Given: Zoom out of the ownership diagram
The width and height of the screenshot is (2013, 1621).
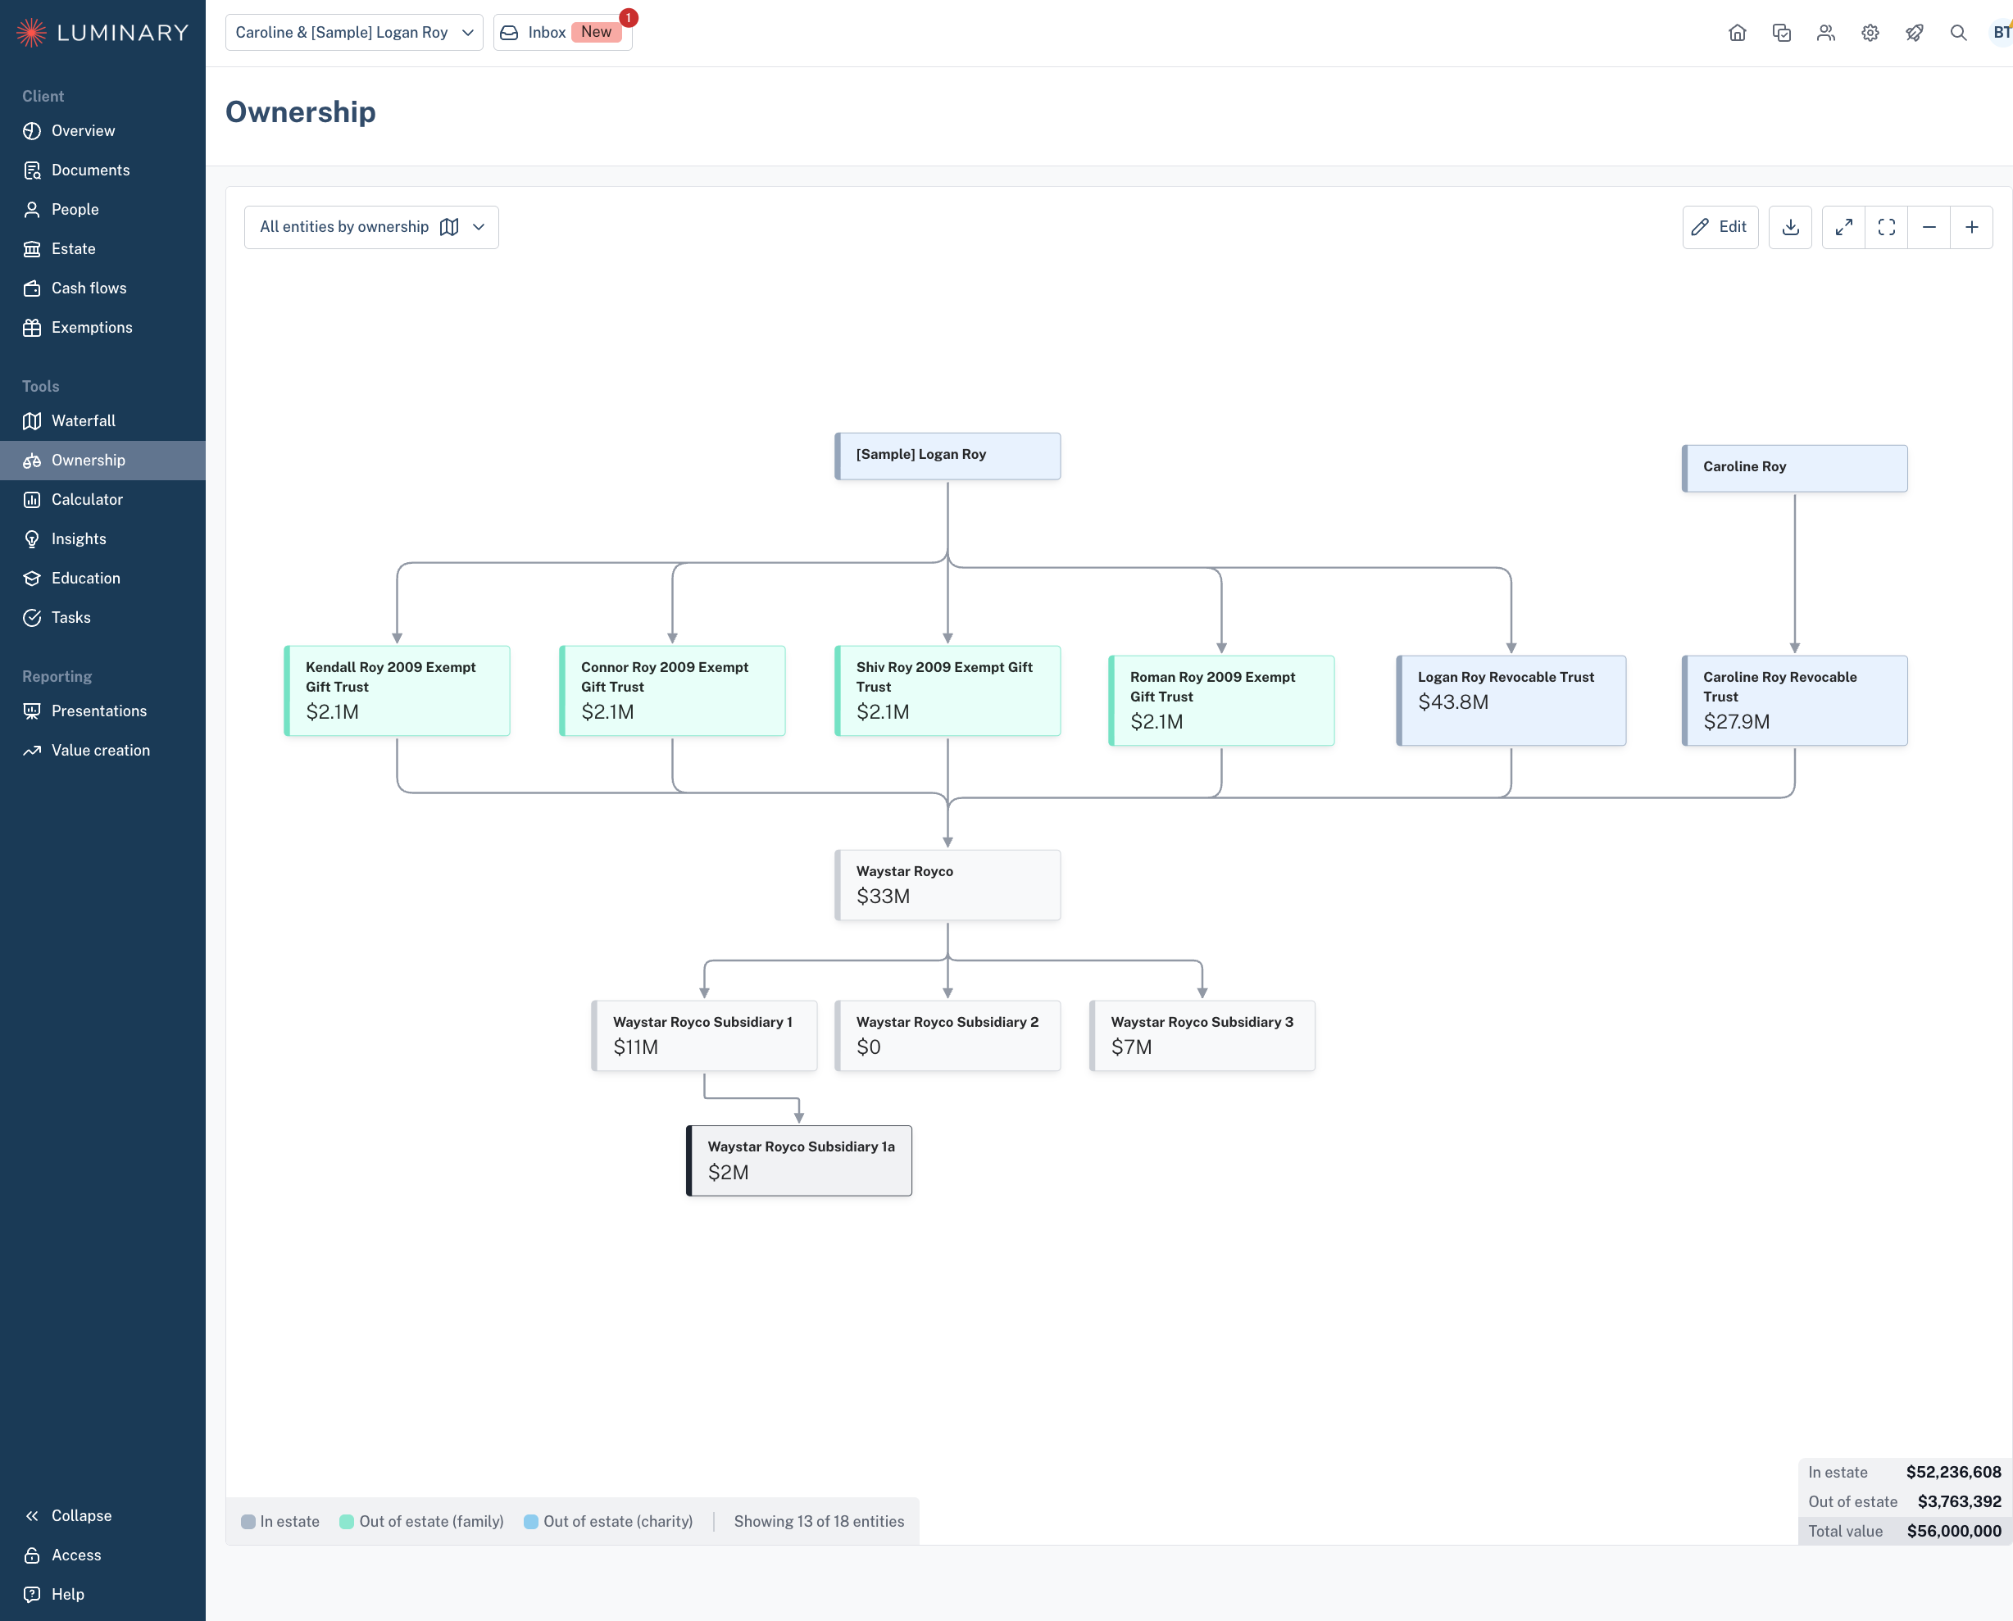Looking at the screenshot, I should tap(1929, 227).
